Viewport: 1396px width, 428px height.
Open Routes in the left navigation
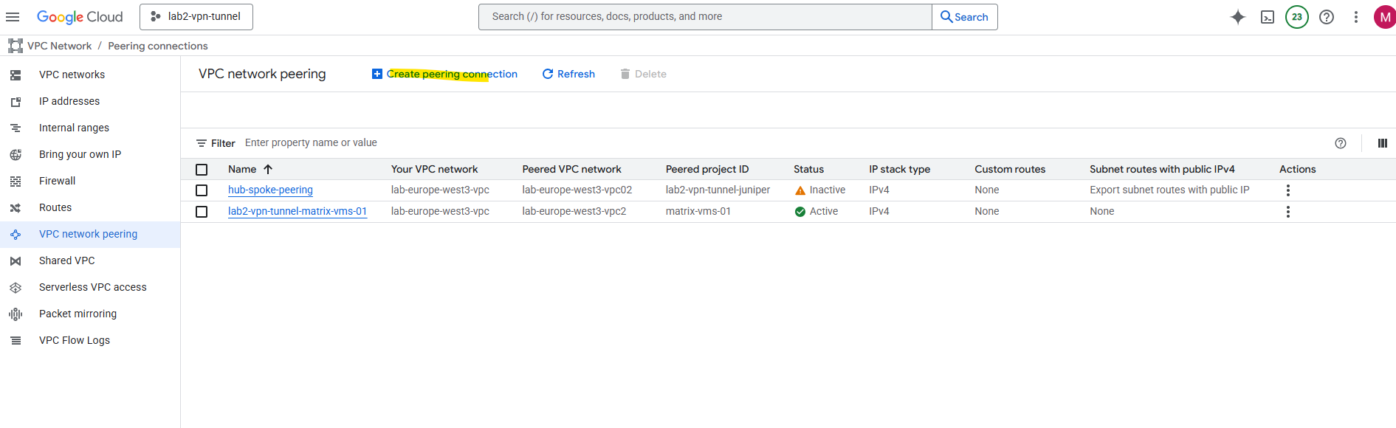point(55,207)
